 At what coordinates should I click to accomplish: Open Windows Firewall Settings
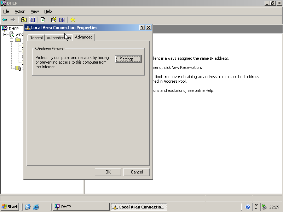point(128,59)
